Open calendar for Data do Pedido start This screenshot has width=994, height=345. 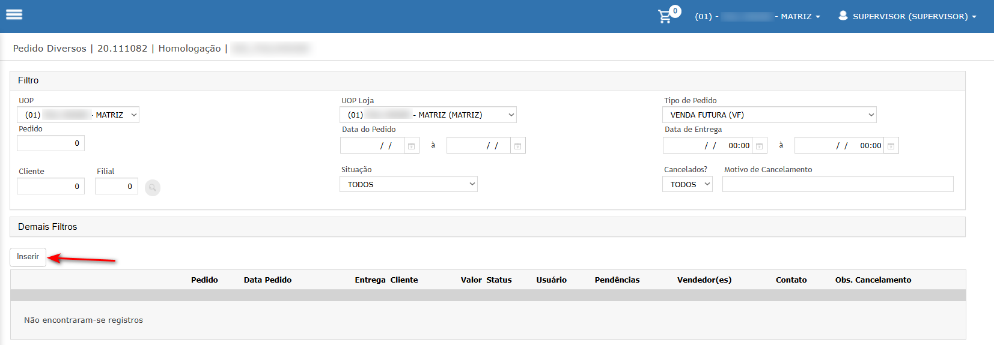coord(412,146)
